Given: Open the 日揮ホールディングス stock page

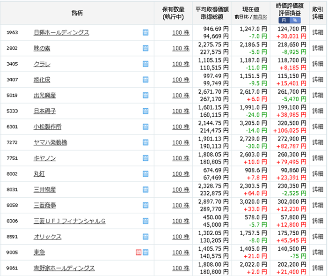Looking at the screenshot, I should click(61, 33).
